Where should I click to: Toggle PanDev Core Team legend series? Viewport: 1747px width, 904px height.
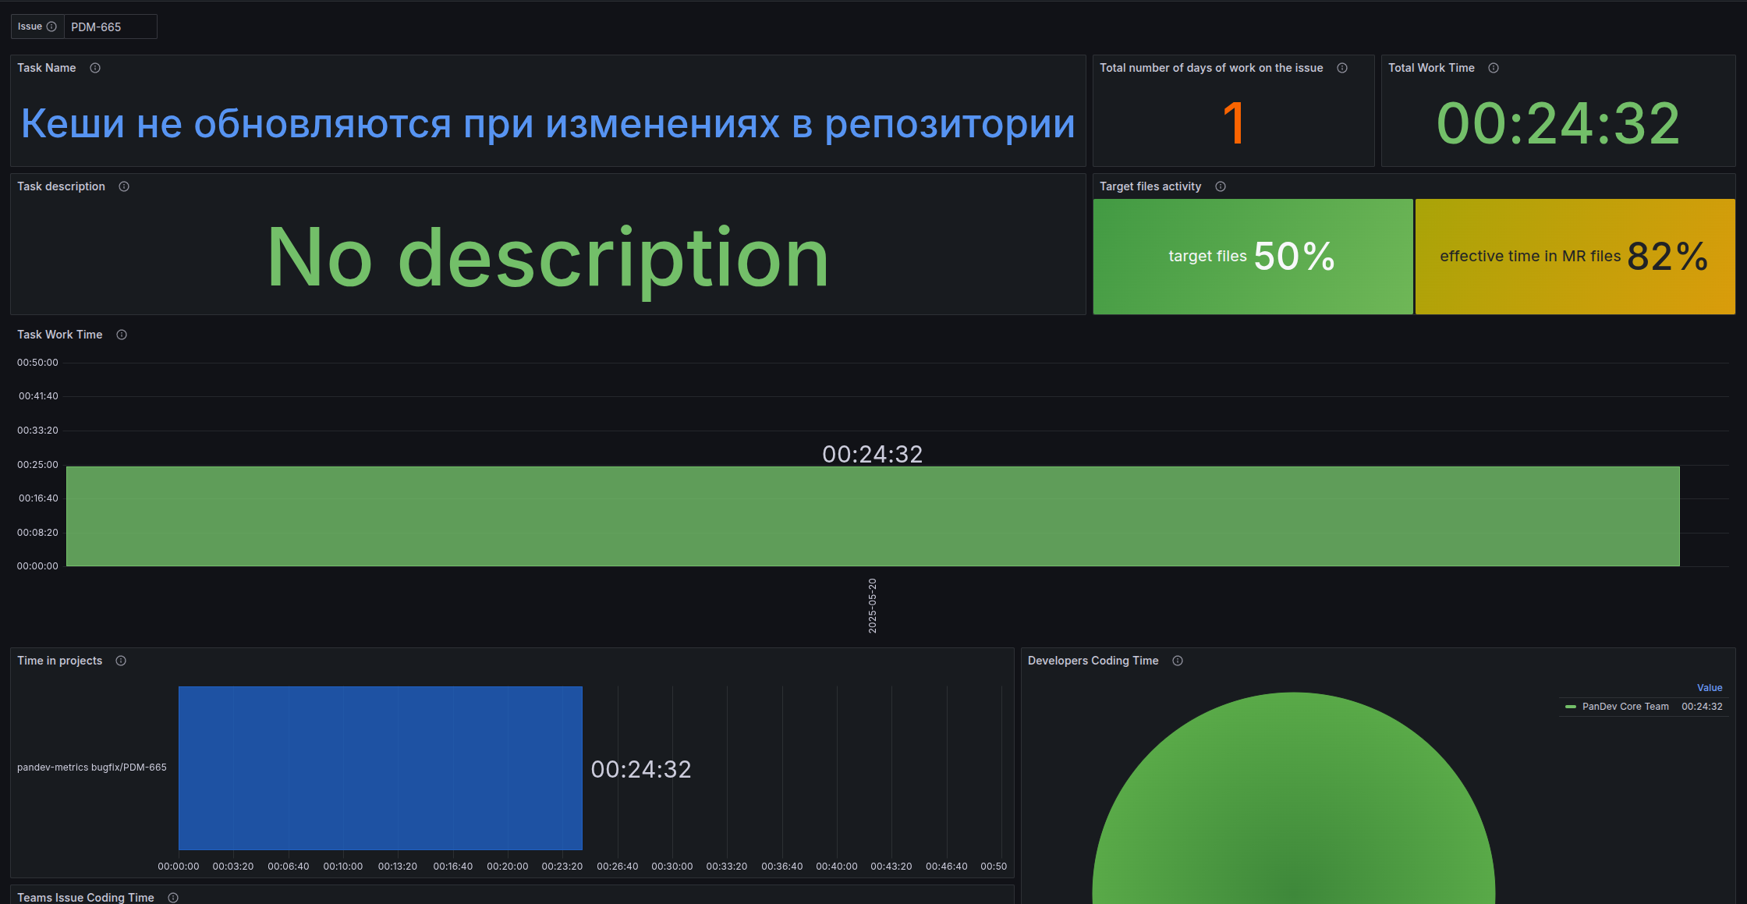coord(1625,707)
